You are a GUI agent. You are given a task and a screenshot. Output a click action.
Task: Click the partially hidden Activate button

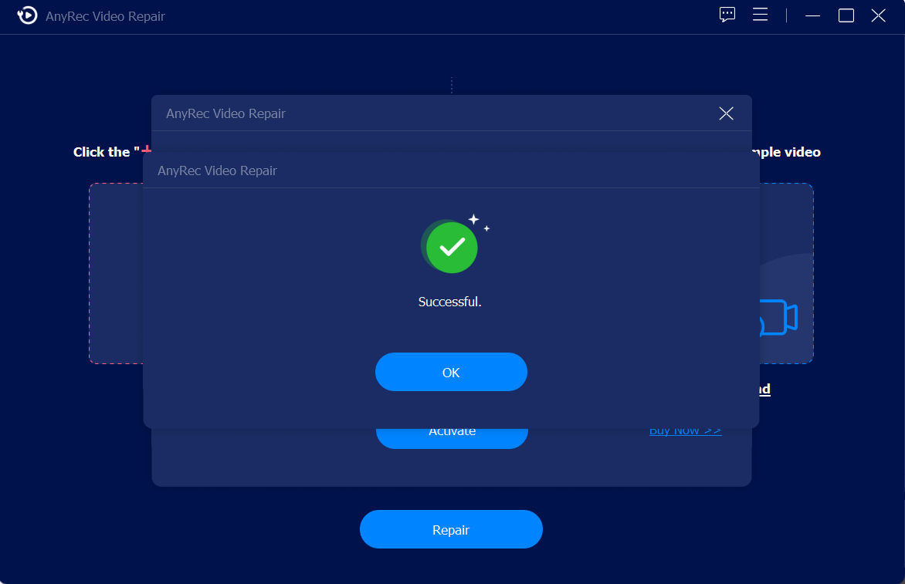coord(452,438)
